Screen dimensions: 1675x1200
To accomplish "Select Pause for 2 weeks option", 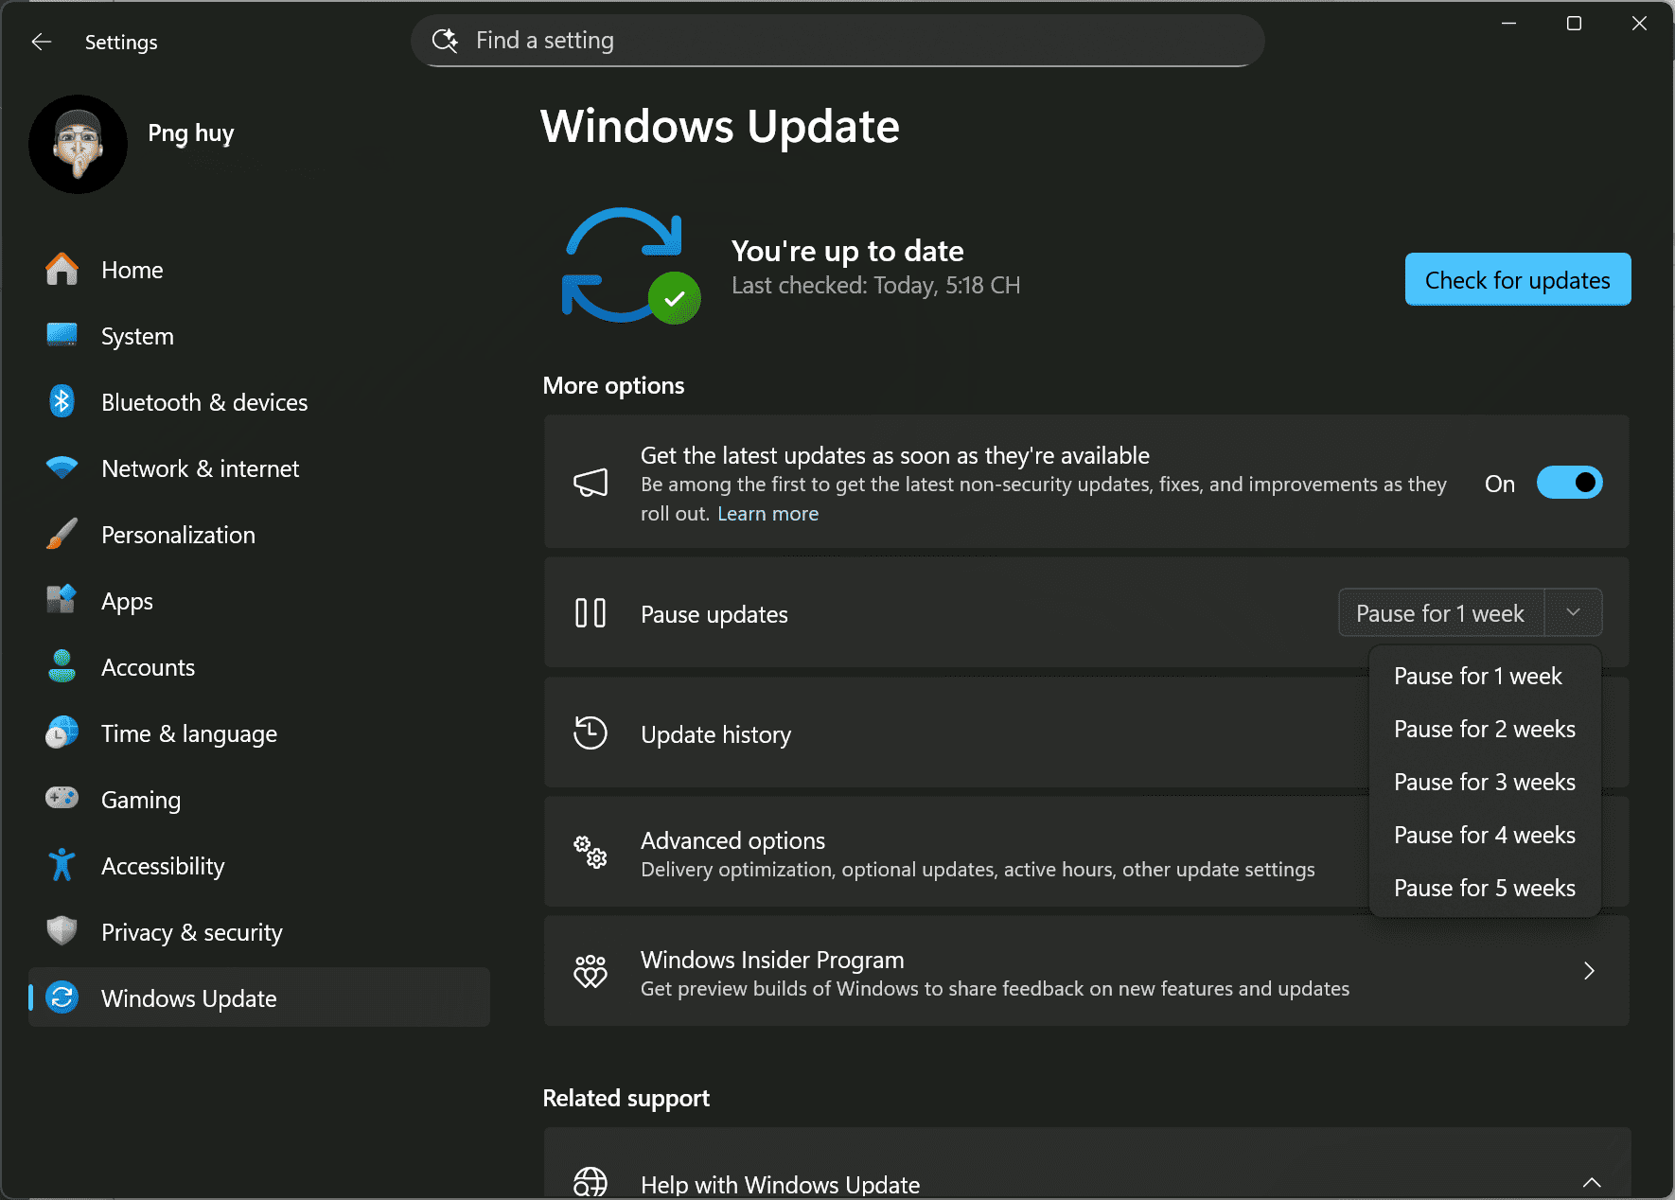I will pos(1484,729).
